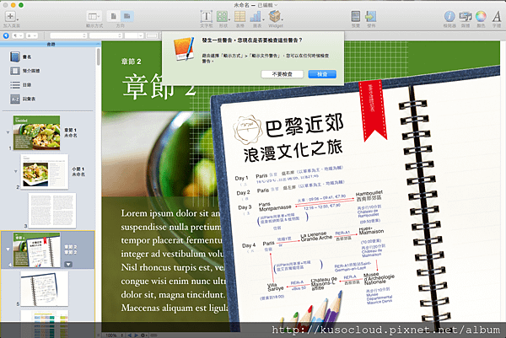506x338 pixels.
Task: Collapse Chapter 1 disclosure triangle
Action: coord(8,132)
